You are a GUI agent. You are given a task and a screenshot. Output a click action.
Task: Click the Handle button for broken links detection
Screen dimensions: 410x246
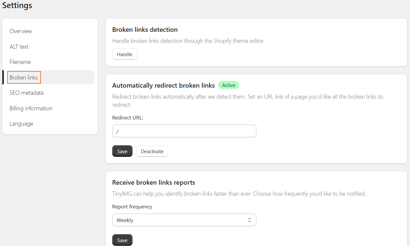[x=124, y=54]
